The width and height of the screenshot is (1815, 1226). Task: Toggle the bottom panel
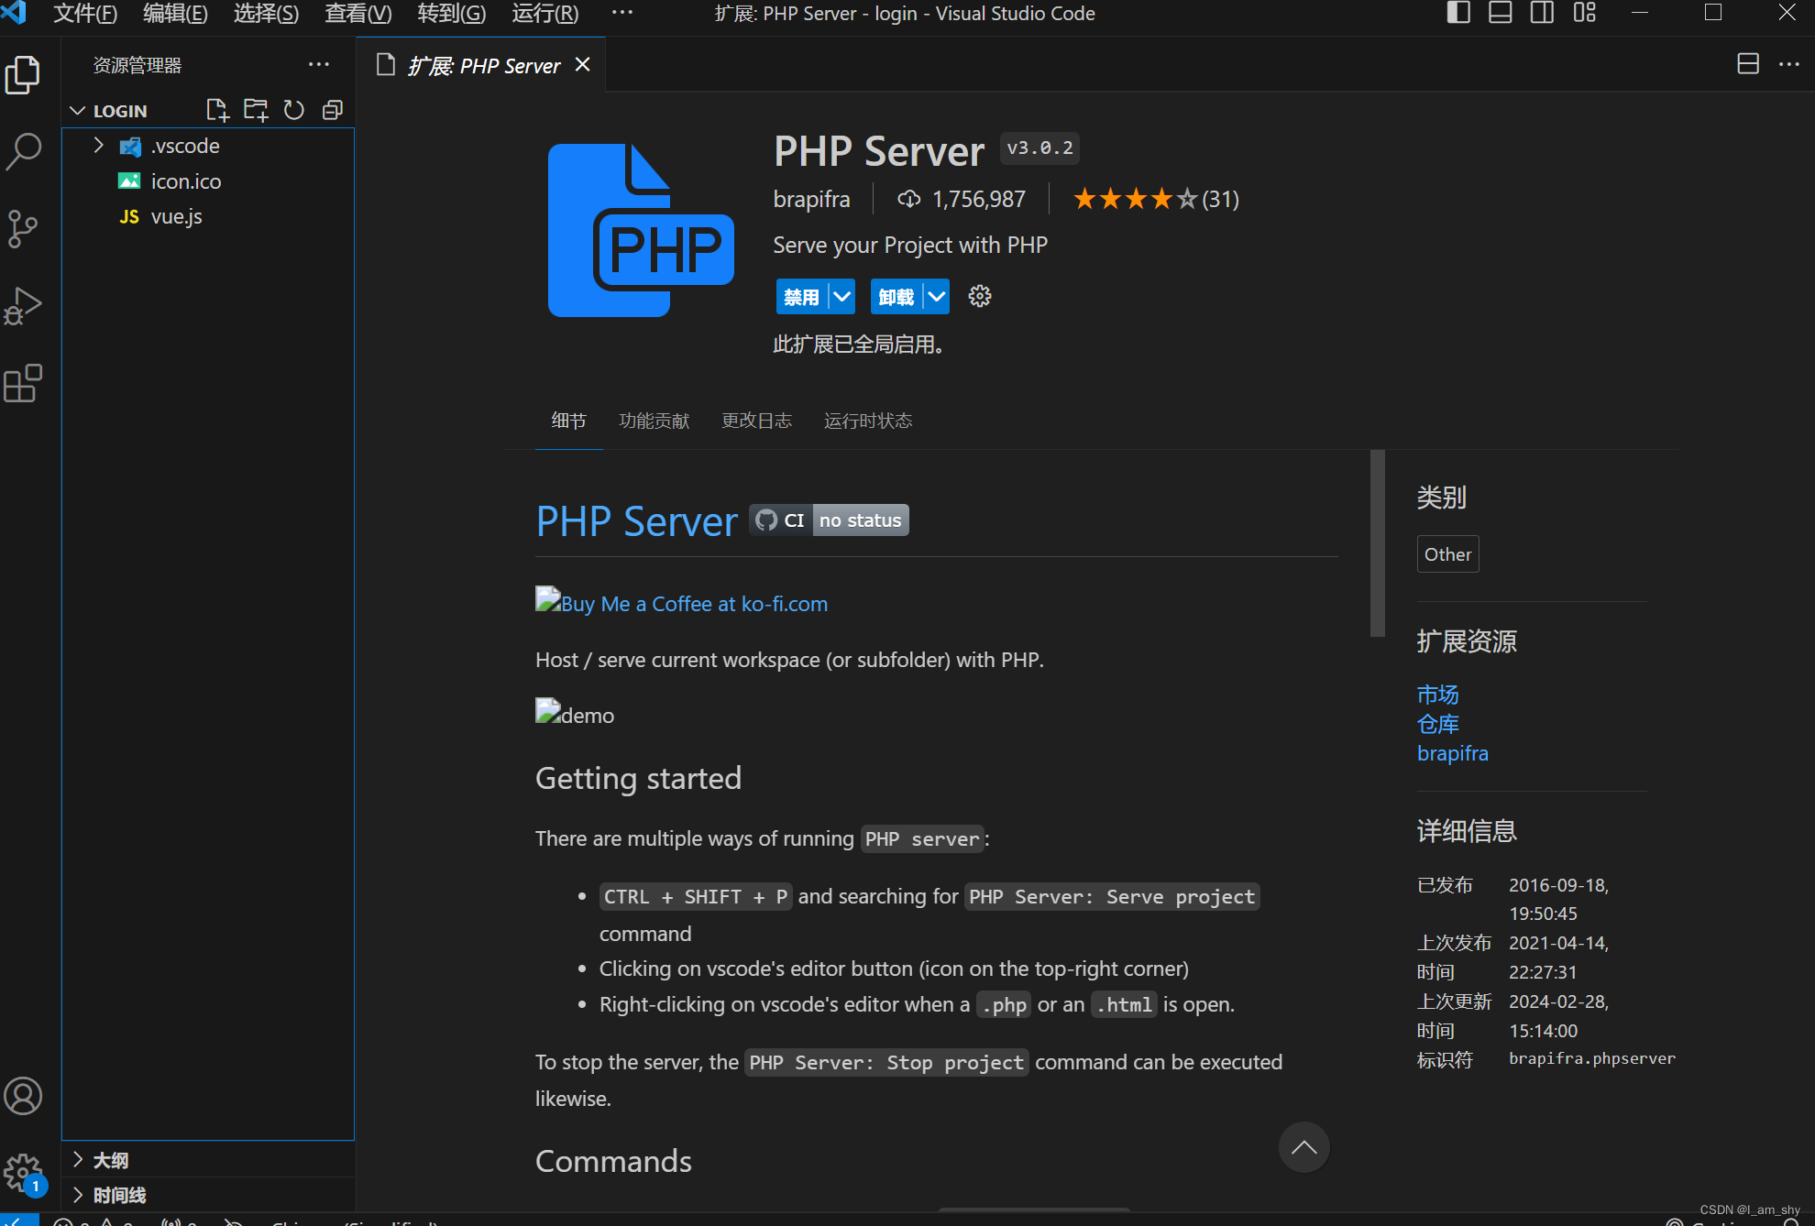tap(1501, 13)
